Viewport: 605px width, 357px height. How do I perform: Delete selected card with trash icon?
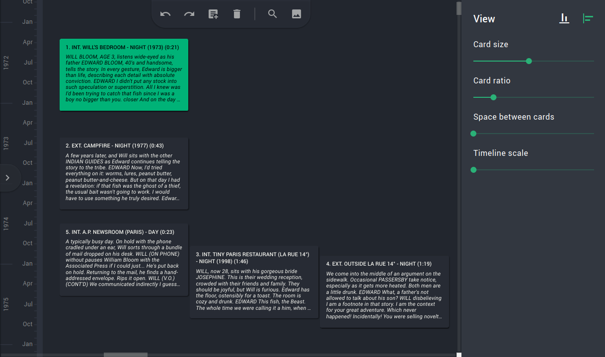coord(237,14)
